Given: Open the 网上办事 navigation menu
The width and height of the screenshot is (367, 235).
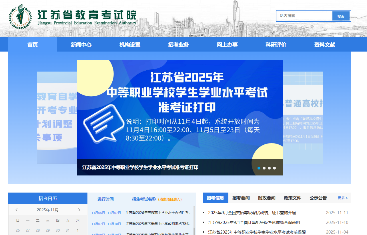Looking at the screenshot, I should (x=227, y=45).
